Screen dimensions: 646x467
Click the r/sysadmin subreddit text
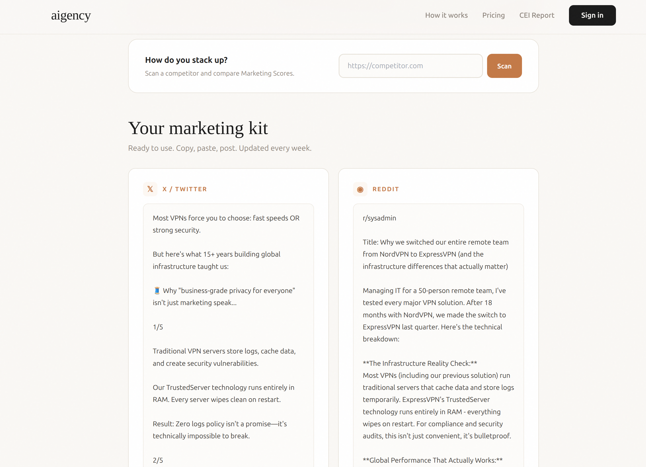point(379,218)
